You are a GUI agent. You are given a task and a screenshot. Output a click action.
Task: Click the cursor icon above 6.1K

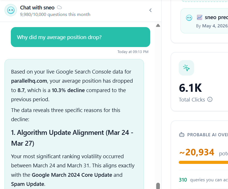coord(186,68)
